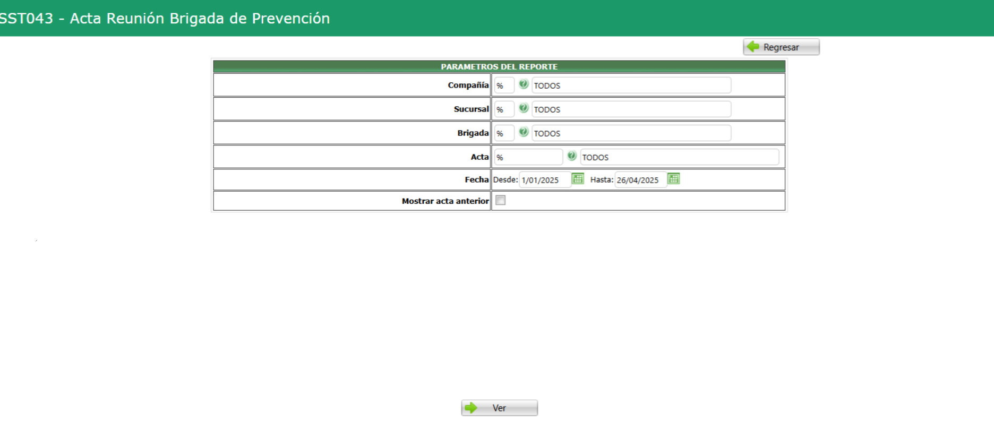Focus the Sucursal code field

pos(504,109)
